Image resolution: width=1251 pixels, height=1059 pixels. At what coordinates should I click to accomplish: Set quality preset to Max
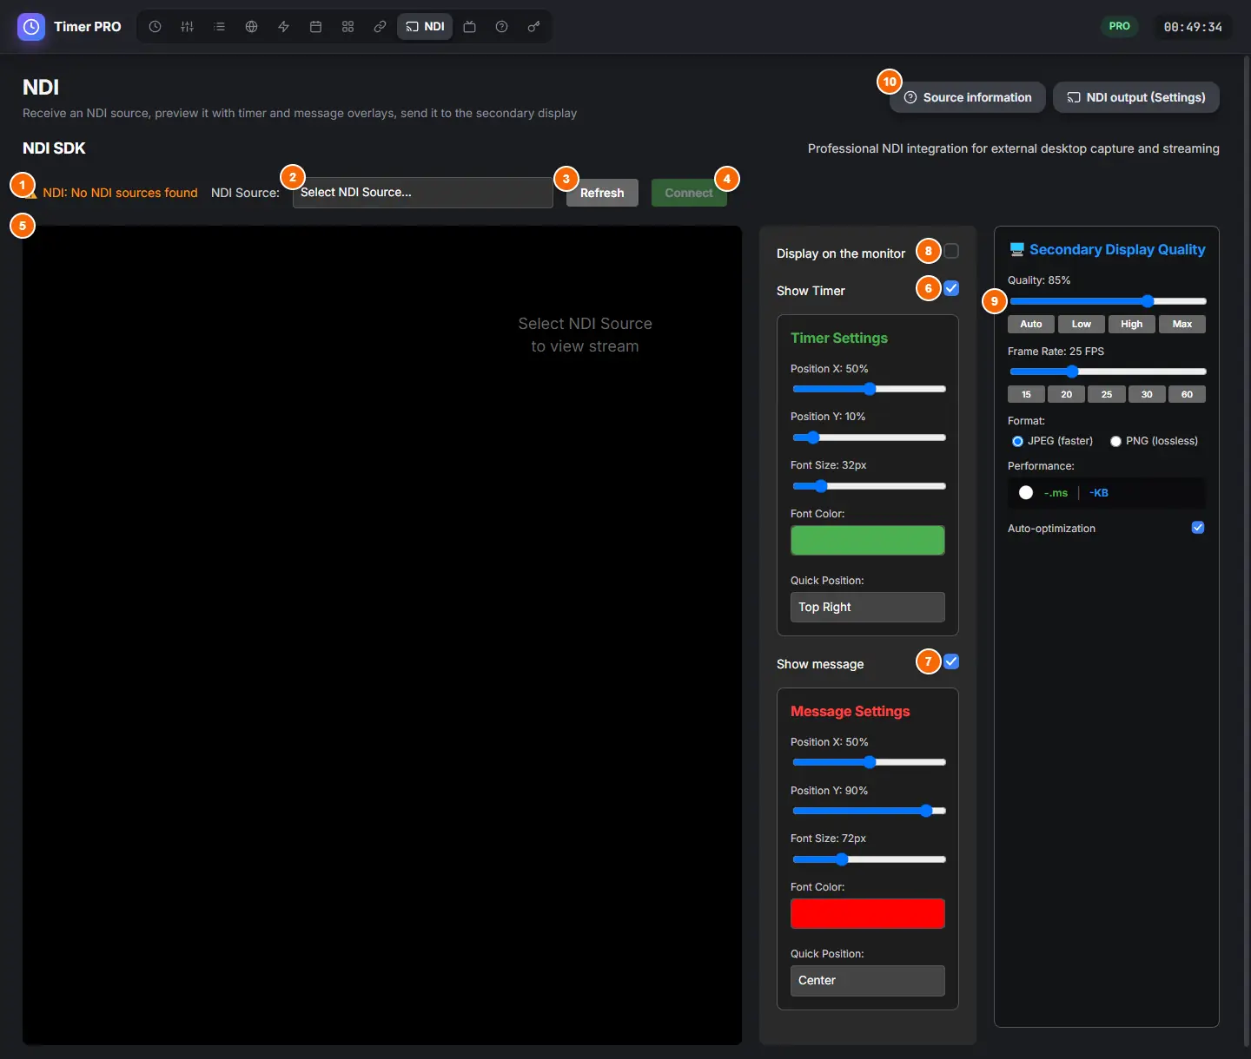[x=1182, y=324]
